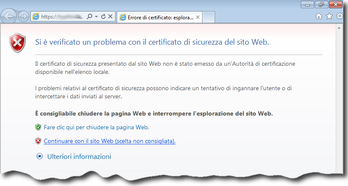
Task: Click the Home icon in toolbar
Action: click(319, 16)
